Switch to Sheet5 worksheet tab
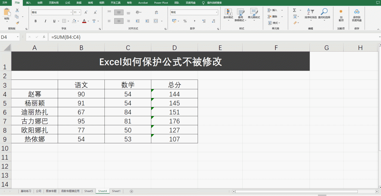Screen dimensions: 381x196 (x=89, y=191)
